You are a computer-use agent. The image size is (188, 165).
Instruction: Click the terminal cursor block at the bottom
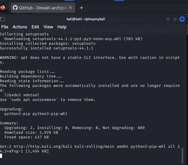1,156
